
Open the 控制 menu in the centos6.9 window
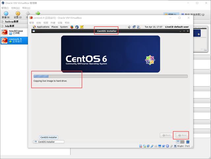tap(39, 23)
